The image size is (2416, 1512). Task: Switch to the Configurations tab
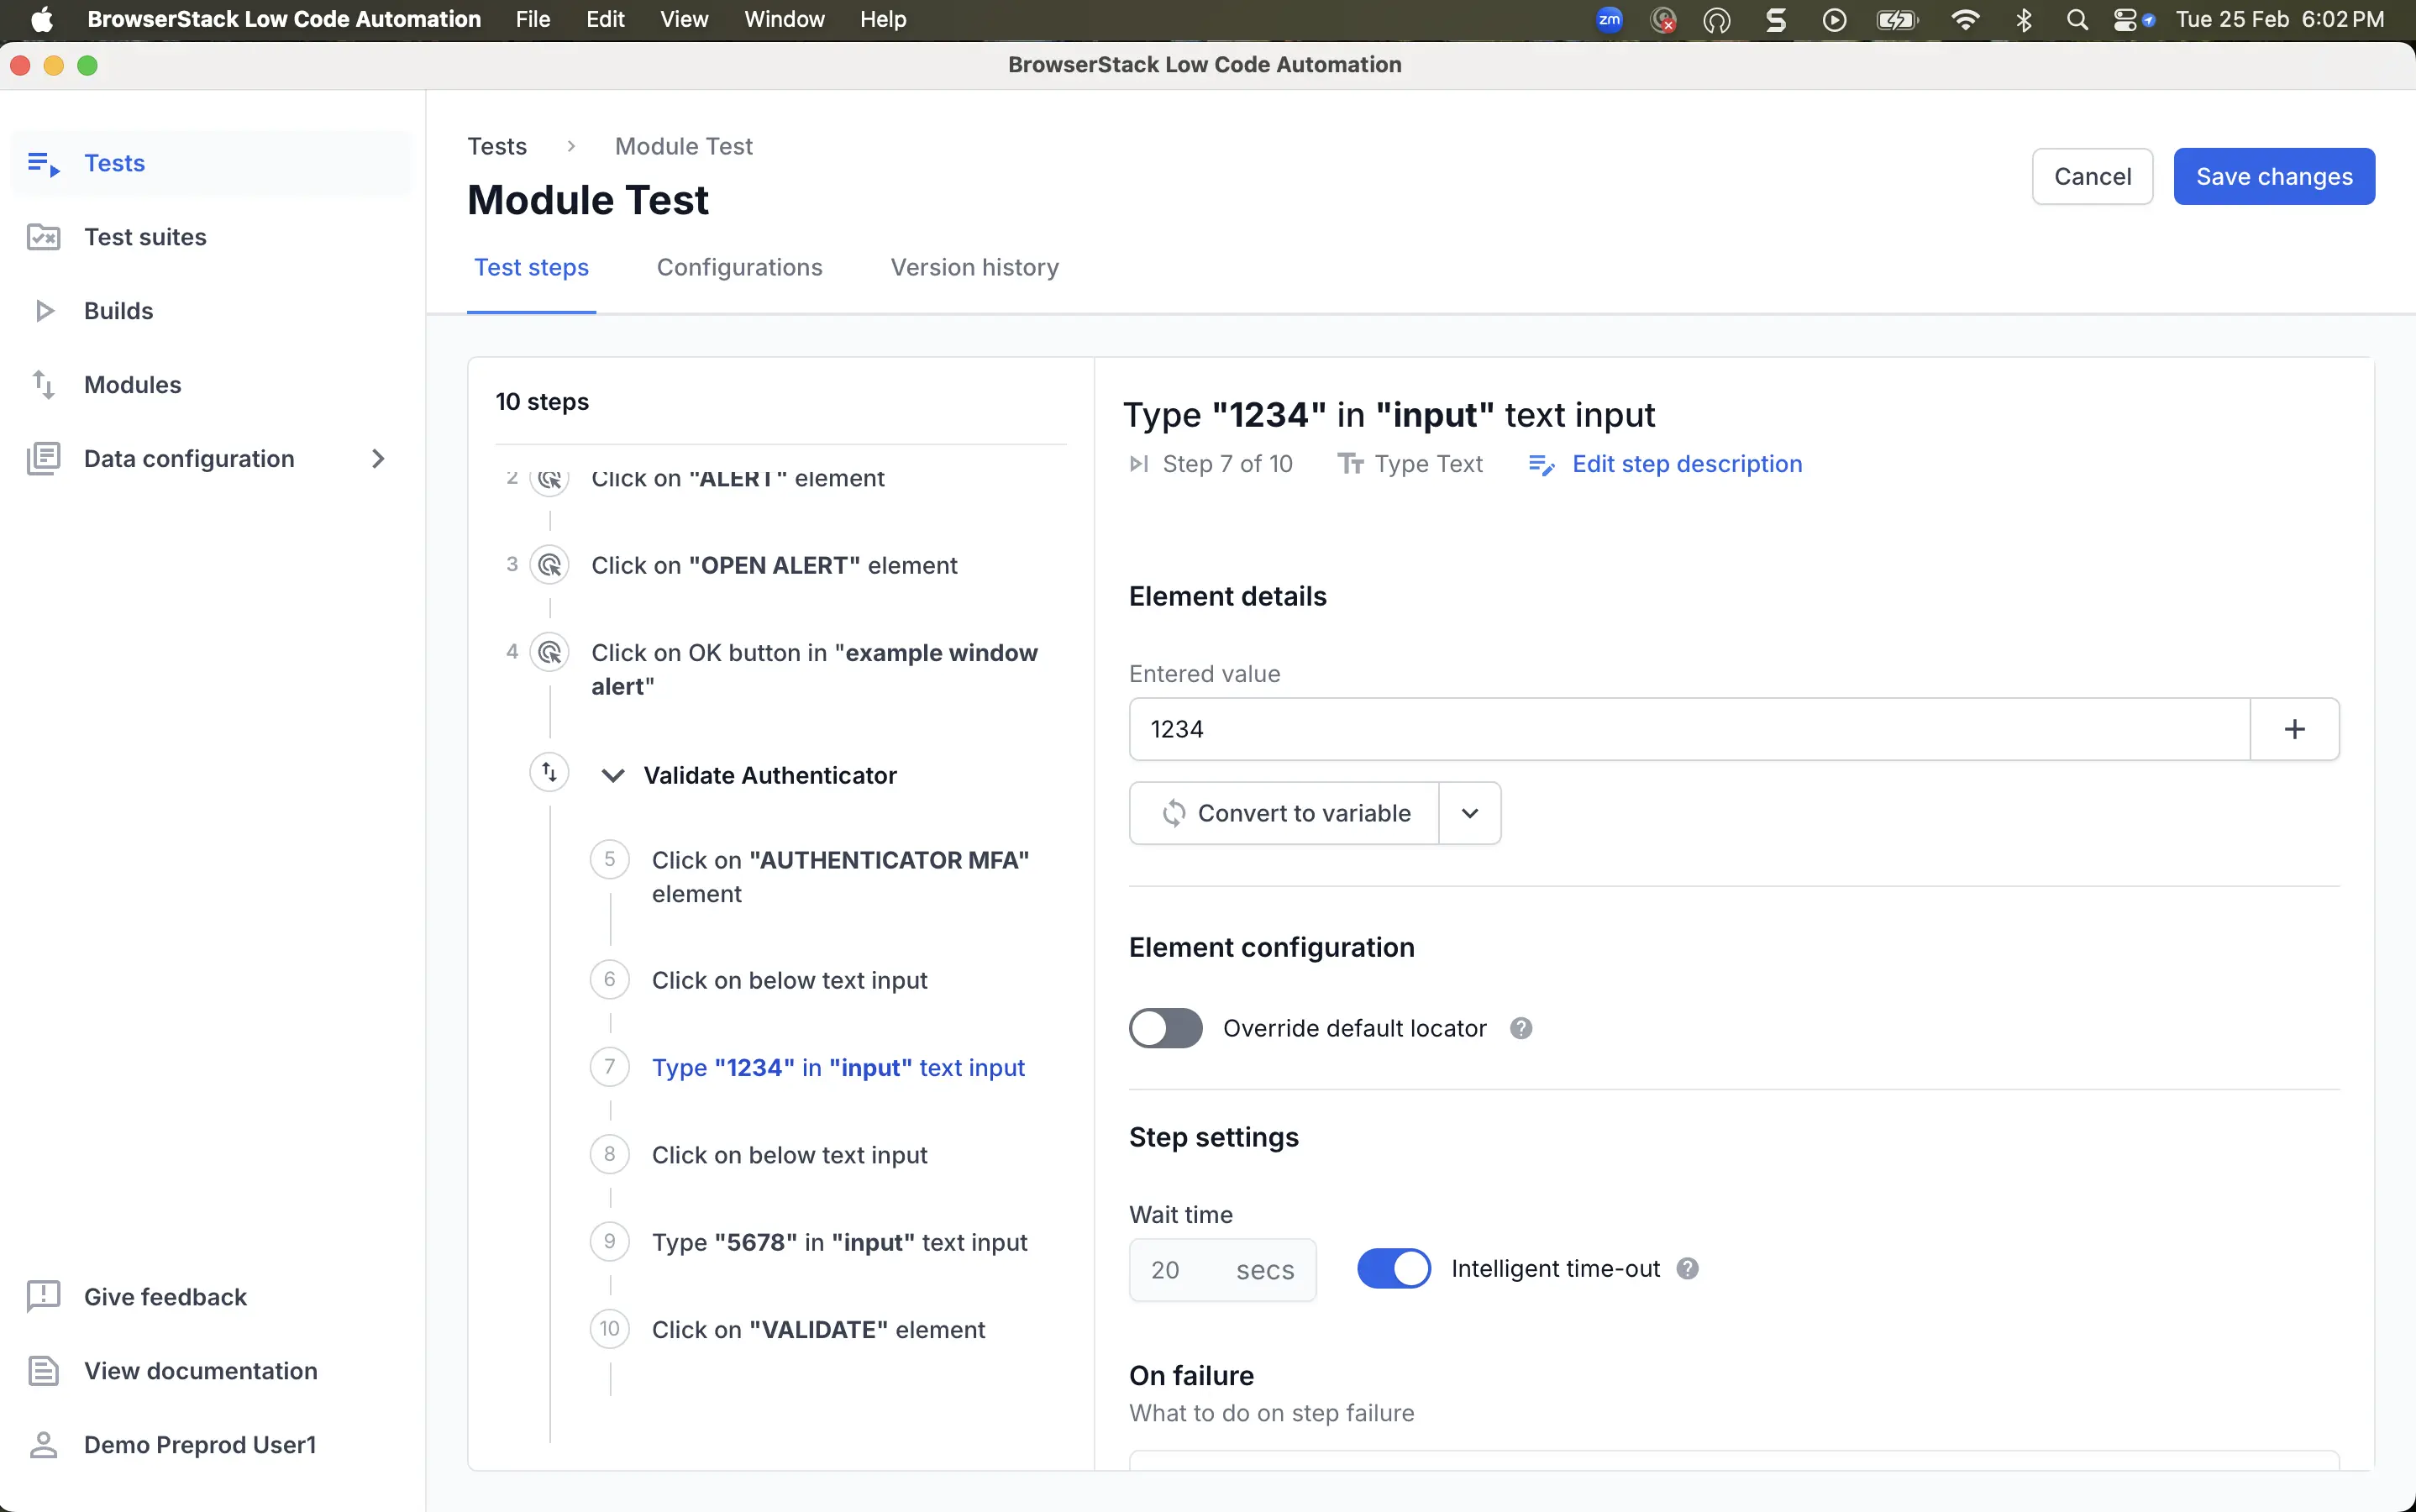[739, 267]
